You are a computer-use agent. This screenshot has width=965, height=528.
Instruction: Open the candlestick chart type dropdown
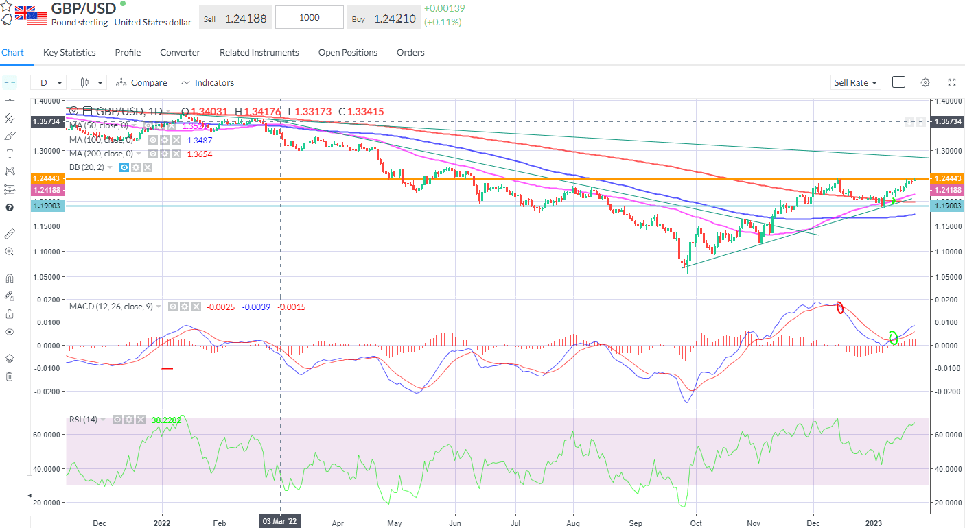pyautogui.click(x=89, y=82)
